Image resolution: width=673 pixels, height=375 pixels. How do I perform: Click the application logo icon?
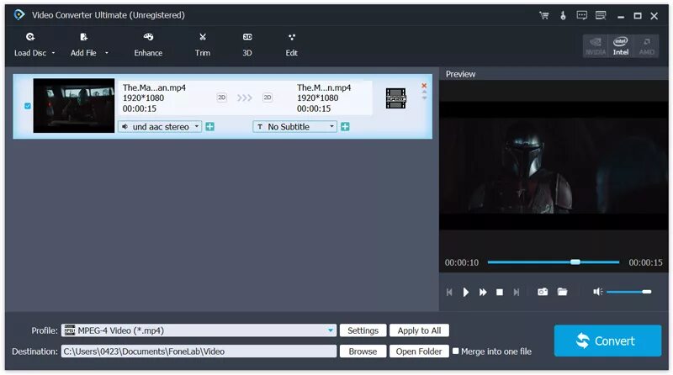pyautogui.click(x=19, y=15)
